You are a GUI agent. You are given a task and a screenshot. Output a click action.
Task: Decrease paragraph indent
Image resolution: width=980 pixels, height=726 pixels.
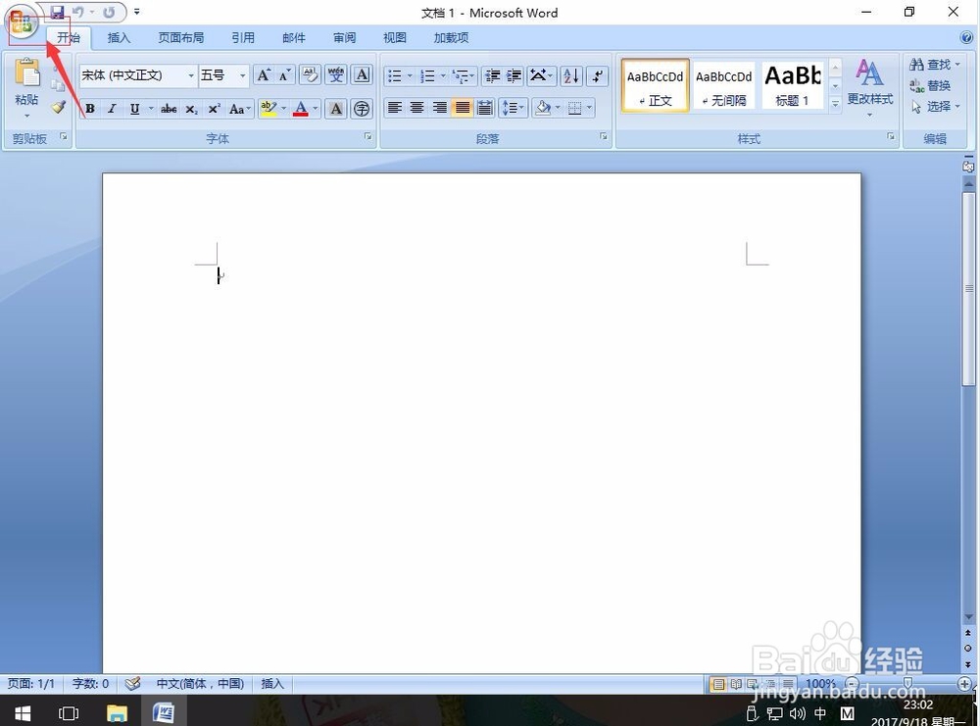tap(493, 76)
